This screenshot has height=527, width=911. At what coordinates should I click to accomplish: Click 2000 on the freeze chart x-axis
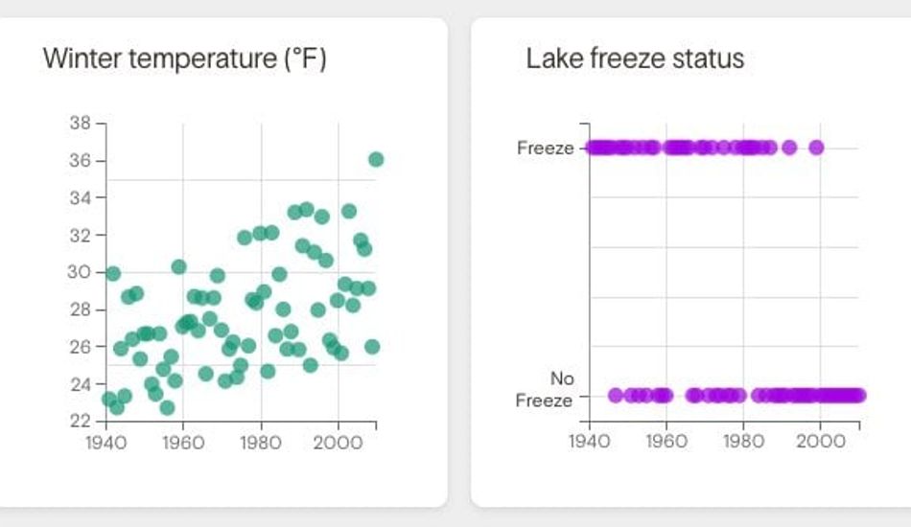coord(821,443)
